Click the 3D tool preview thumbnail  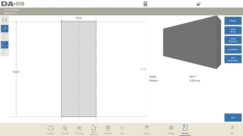click(192, 42)
